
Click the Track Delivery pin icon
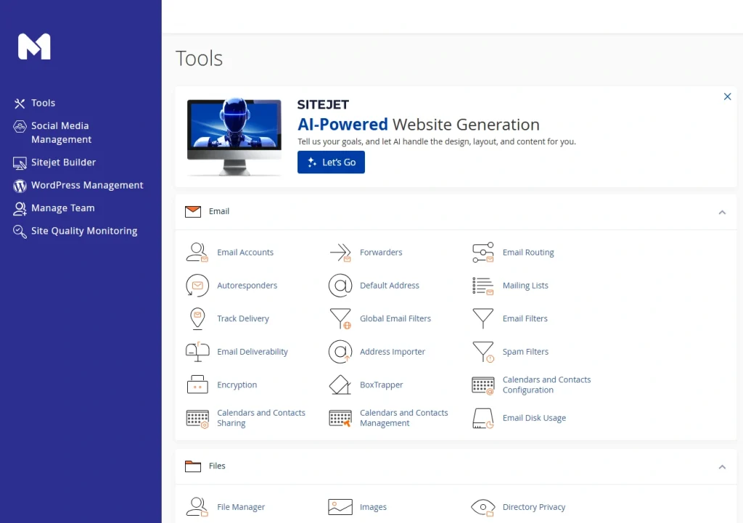coord(197,319)
